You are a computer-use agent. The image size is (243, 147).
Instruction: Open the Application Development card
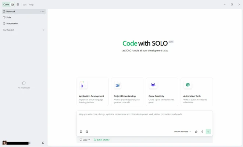(93, 92)
